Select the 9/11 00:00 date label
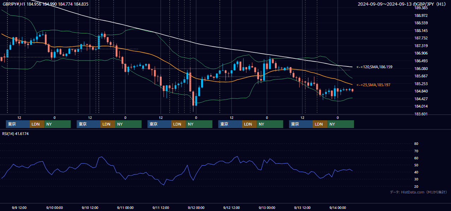 (125, 207)
